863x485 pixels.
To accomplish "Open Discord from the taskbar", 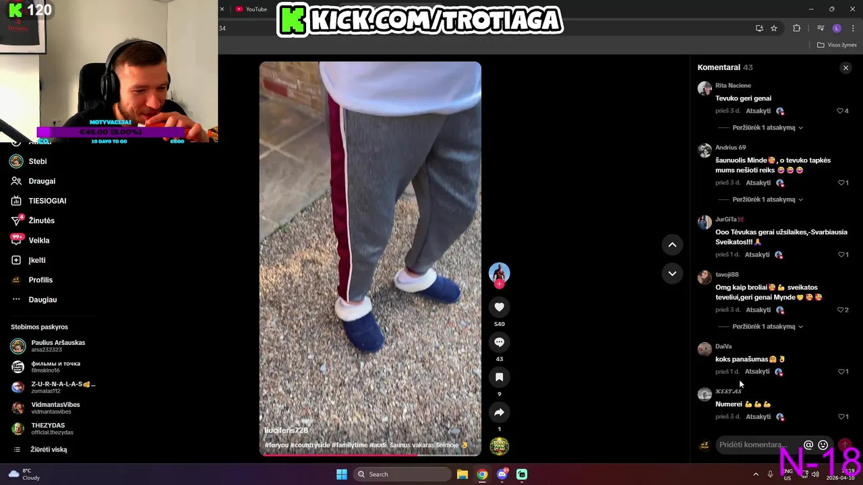I will (x=502, y=474).
